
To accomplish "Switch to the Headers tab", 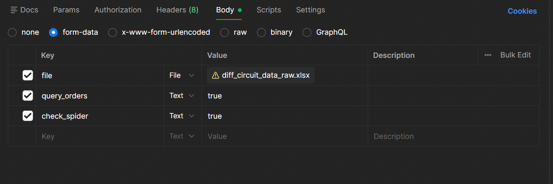I will [x=177, y=10].
